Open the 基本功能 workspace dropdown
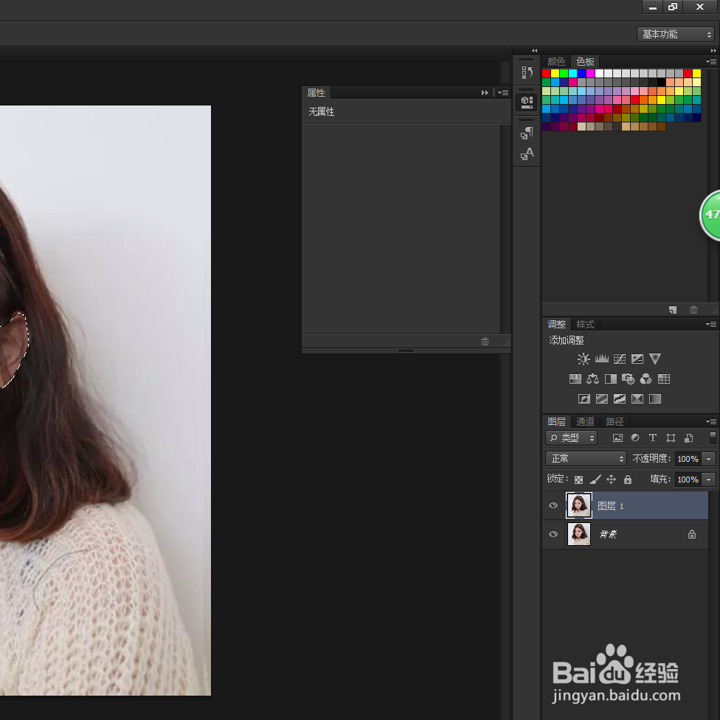Image resolution: width=720 pixels, height=720 pixels. click(x=676, y=35)
